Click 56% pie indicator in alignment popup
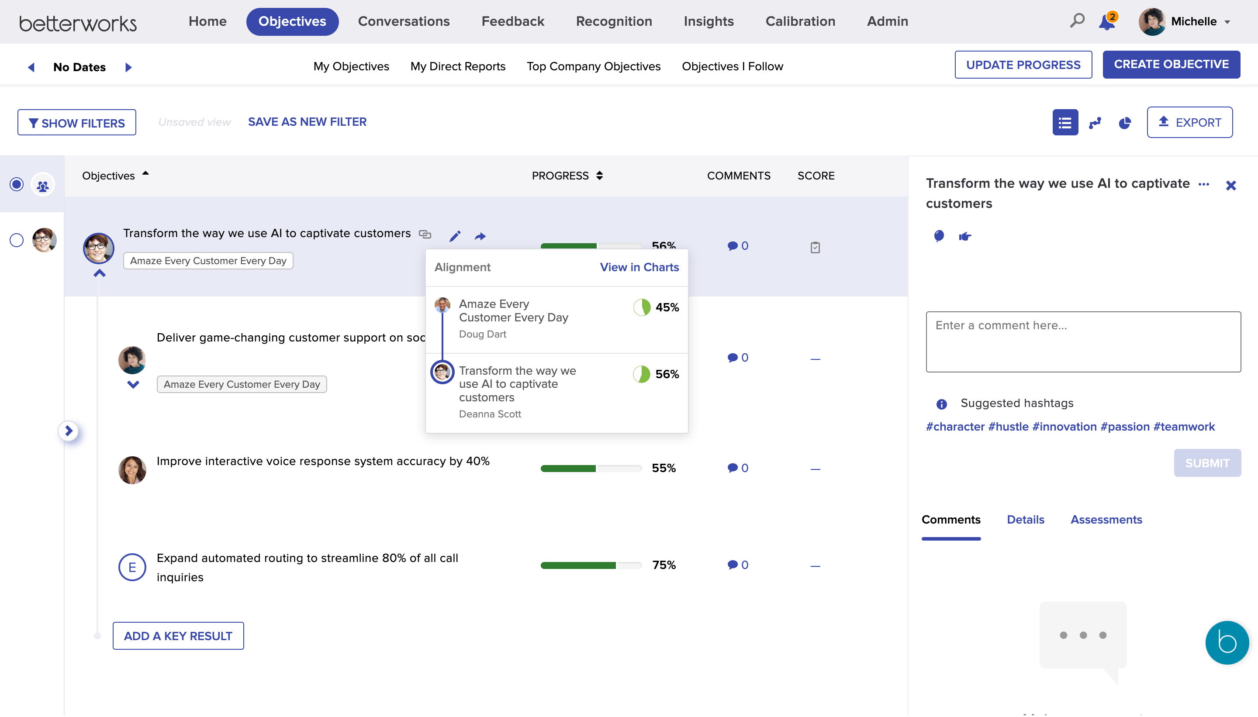Screen dimensions: 1258x717 (642, 374)
